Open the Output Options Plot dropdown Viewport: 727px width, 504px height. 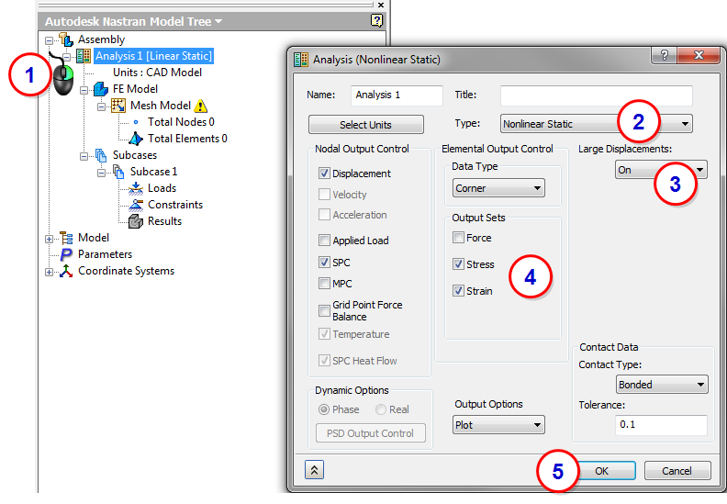[x=498, y=425]
